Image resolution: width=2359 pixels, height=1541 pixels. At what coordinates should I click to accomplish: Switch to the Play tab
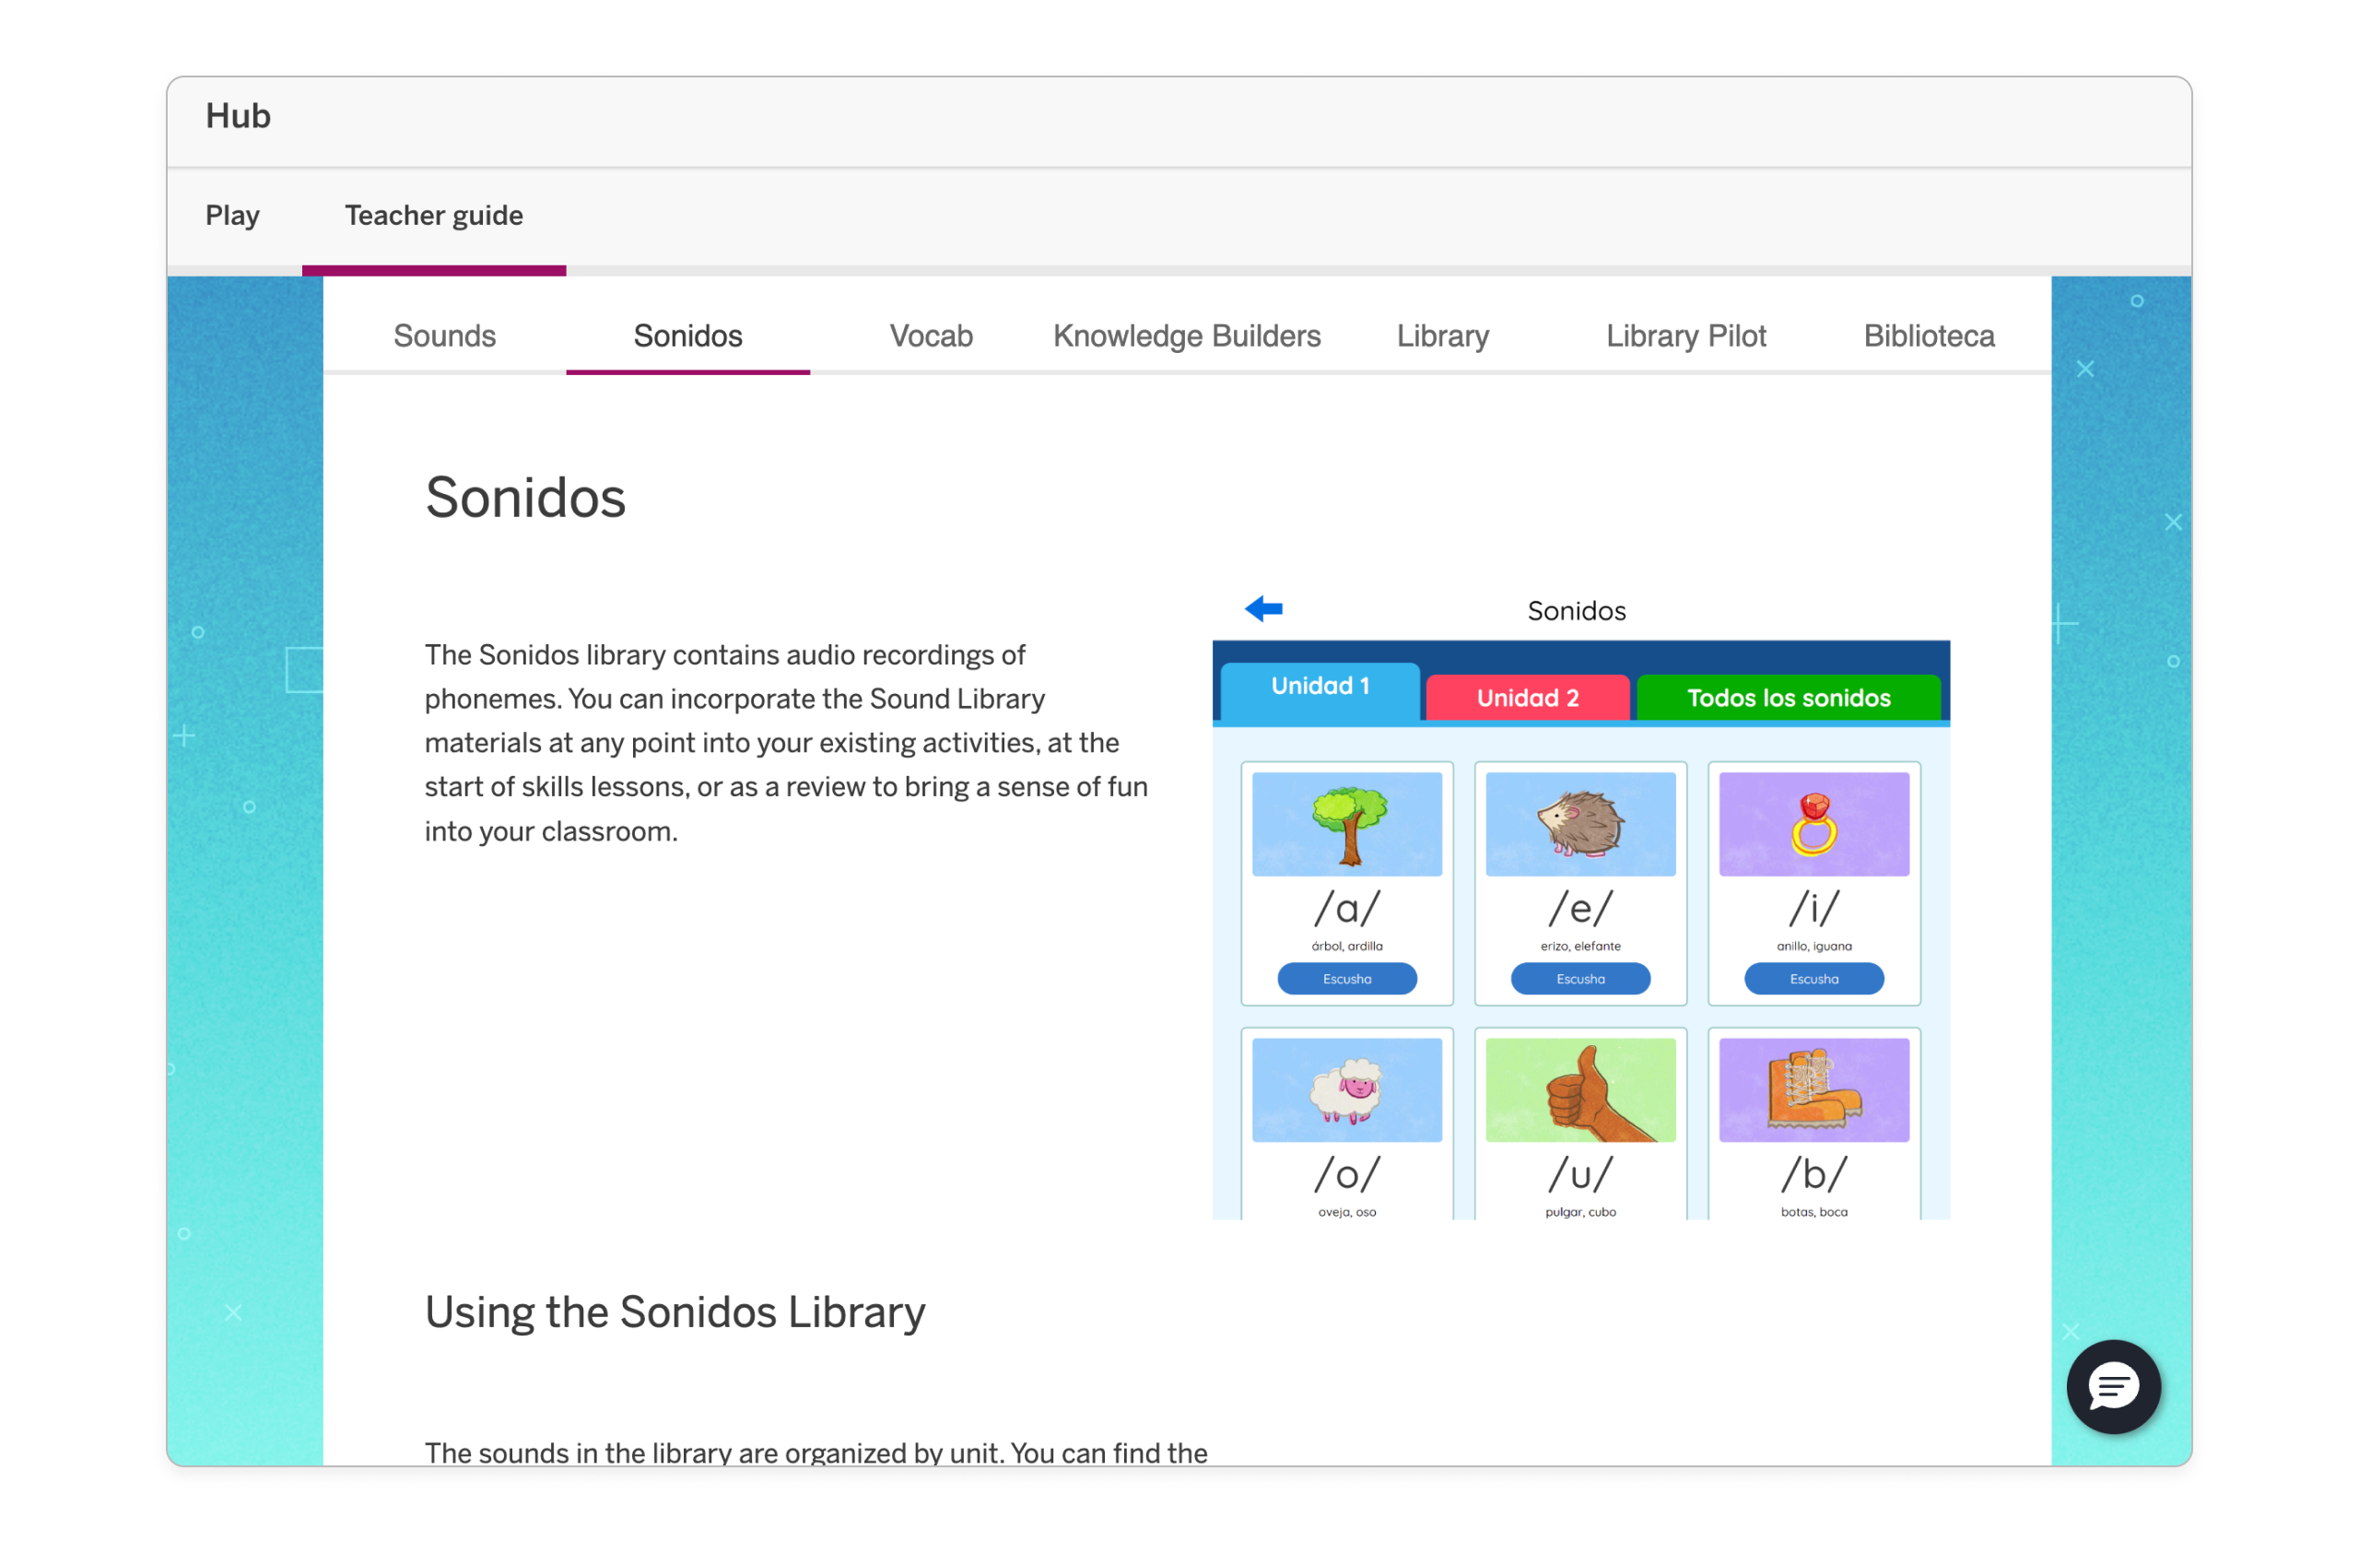pos(232,215)
